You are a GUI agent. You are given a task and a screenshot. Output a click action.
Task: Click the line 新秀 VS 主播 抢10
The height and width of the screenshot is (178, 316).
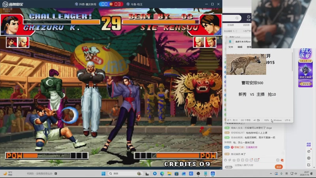[257, 94]
